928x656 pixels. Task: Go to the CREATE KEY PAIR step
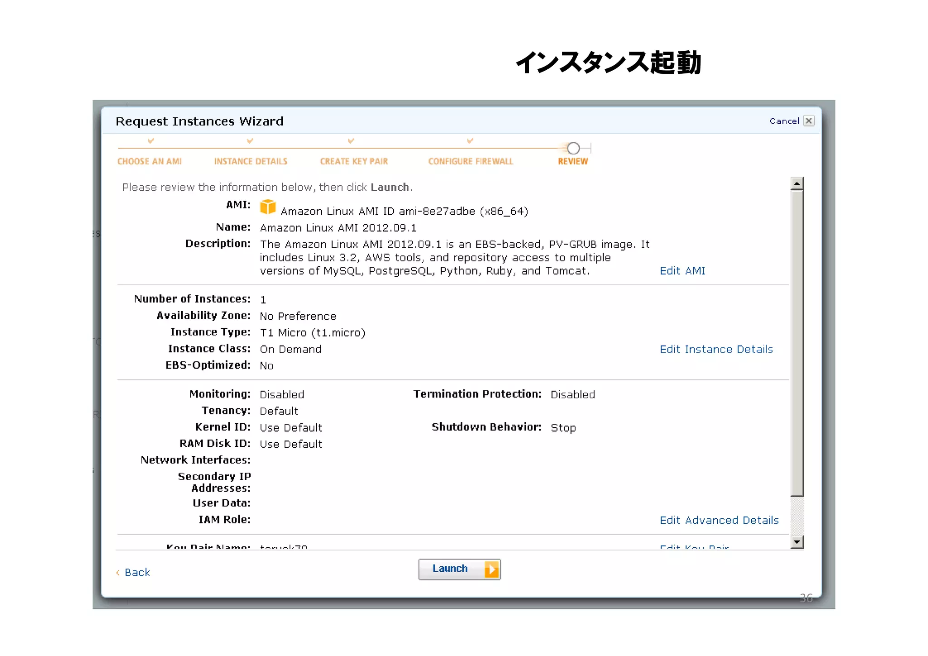click(354, 161)
